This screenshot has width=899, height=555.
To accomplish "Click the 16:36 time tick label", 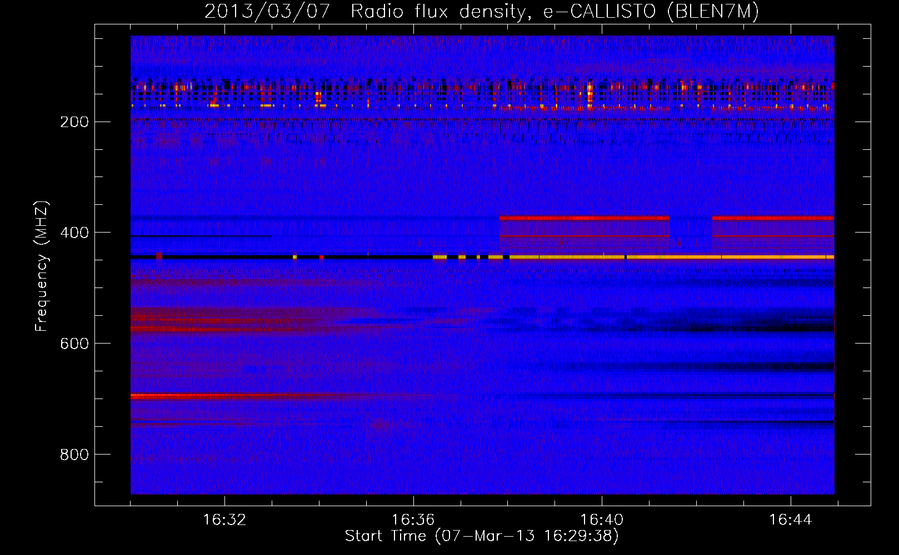I will coord(413,520).
